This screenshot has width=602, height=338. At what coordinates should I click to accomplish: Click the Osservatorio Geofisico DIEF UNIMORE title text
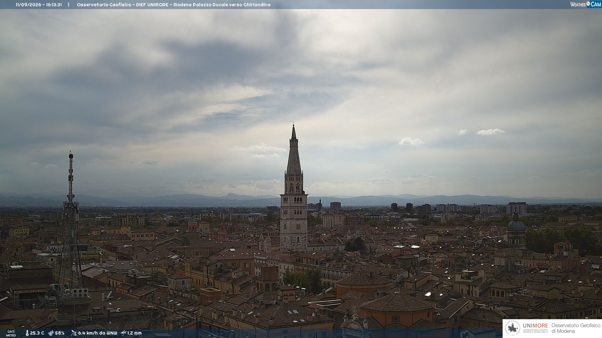[x=173, y=5]
